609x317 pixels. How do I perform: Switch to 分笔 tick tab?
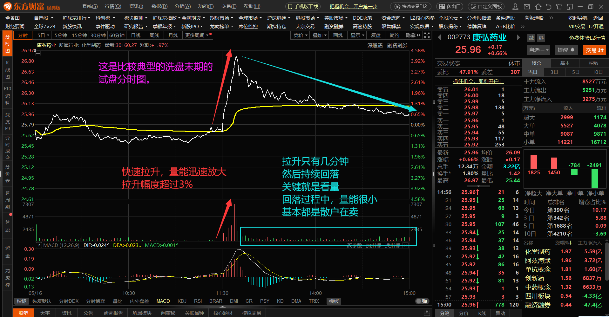click(x=445, y=313)
